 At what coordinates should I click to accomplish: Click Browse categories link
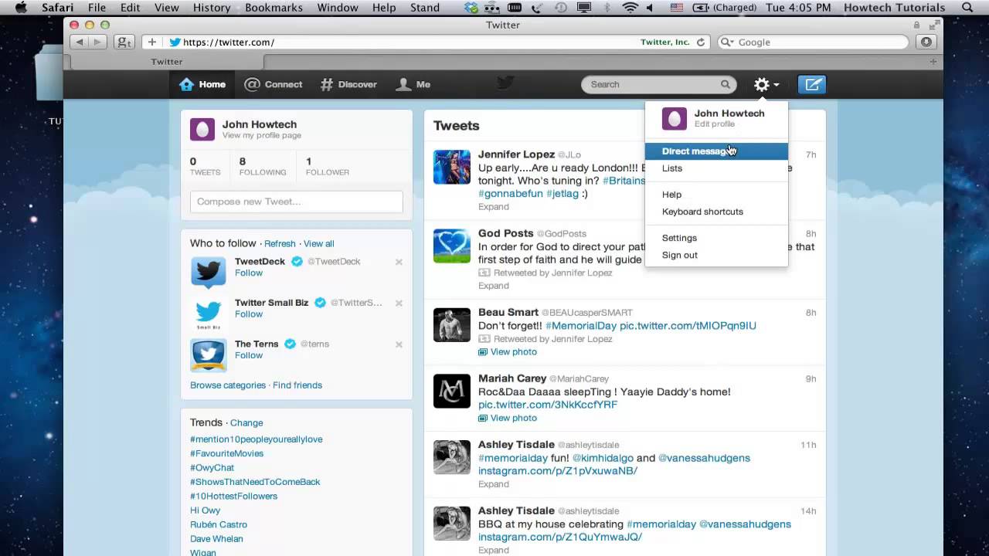228,385
